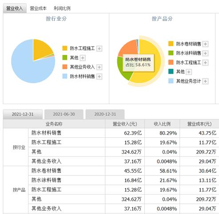The height and width of the screenshot is (214, 219).
Task: Expand plus icon beside 其他业务收入 legend
Action: click(99, 67)
